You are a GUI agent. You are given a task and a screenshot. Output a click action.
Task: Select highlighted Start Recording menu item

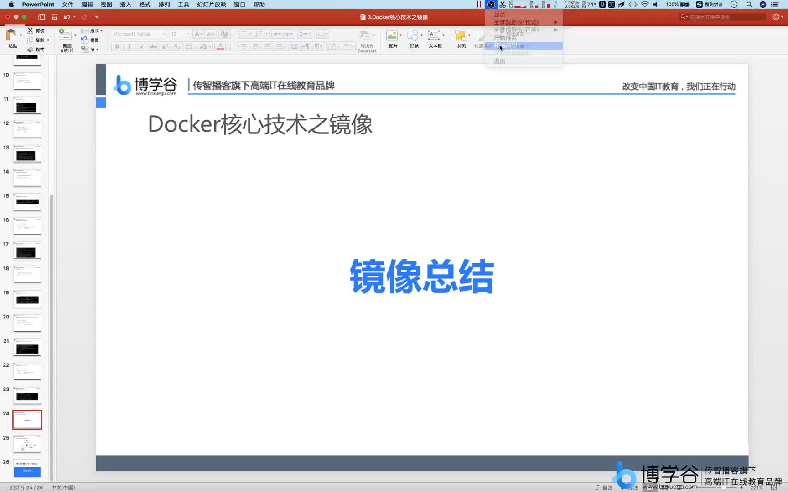(524, 46)
